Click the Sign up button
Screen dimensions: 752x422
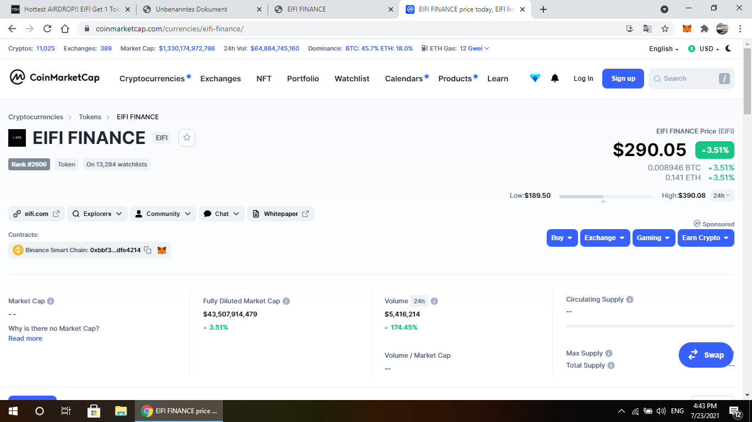[x=623, y=79]
